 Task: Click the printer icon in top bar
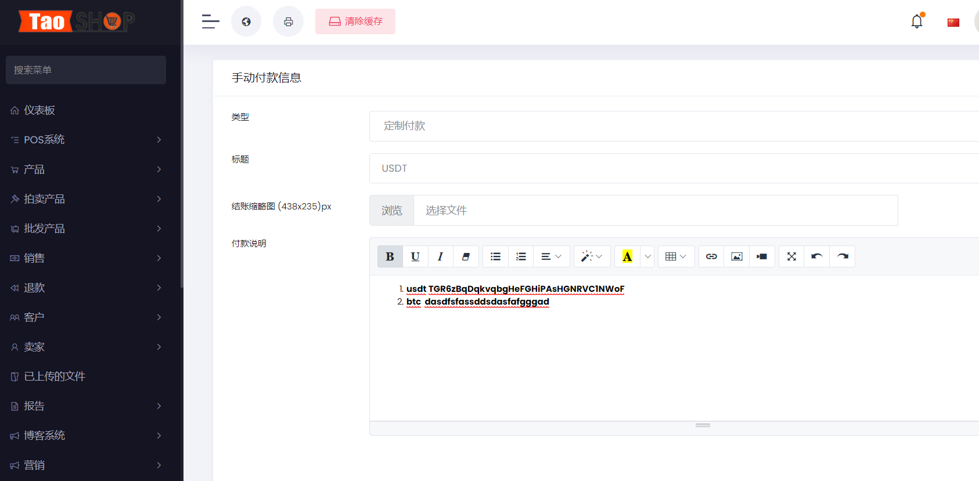coord(288,21)
